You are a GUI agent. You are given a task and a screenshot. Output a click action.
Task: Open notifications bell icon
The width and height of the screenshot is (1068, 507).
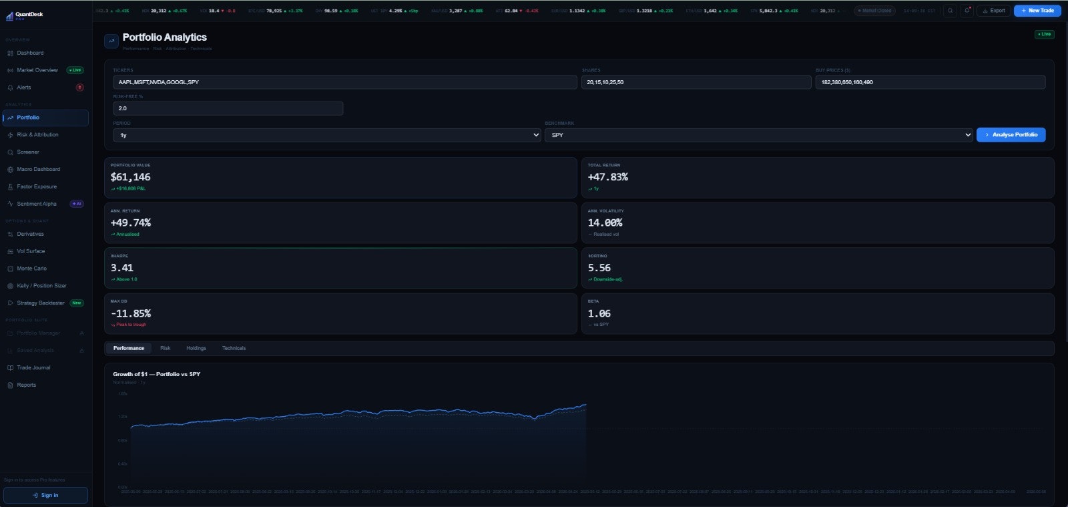tap(967, 11)
